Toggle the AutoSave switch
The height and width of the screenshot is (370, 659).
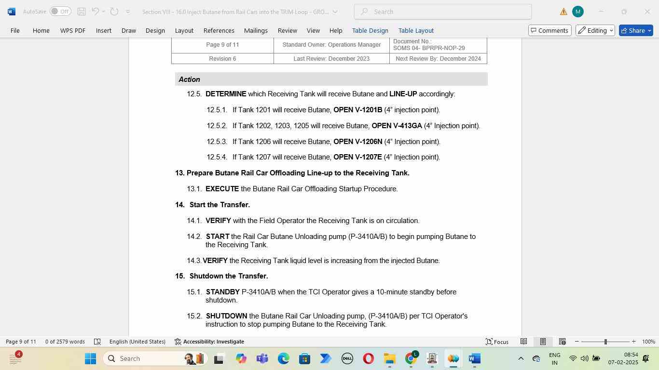click(x=60, y=12)
